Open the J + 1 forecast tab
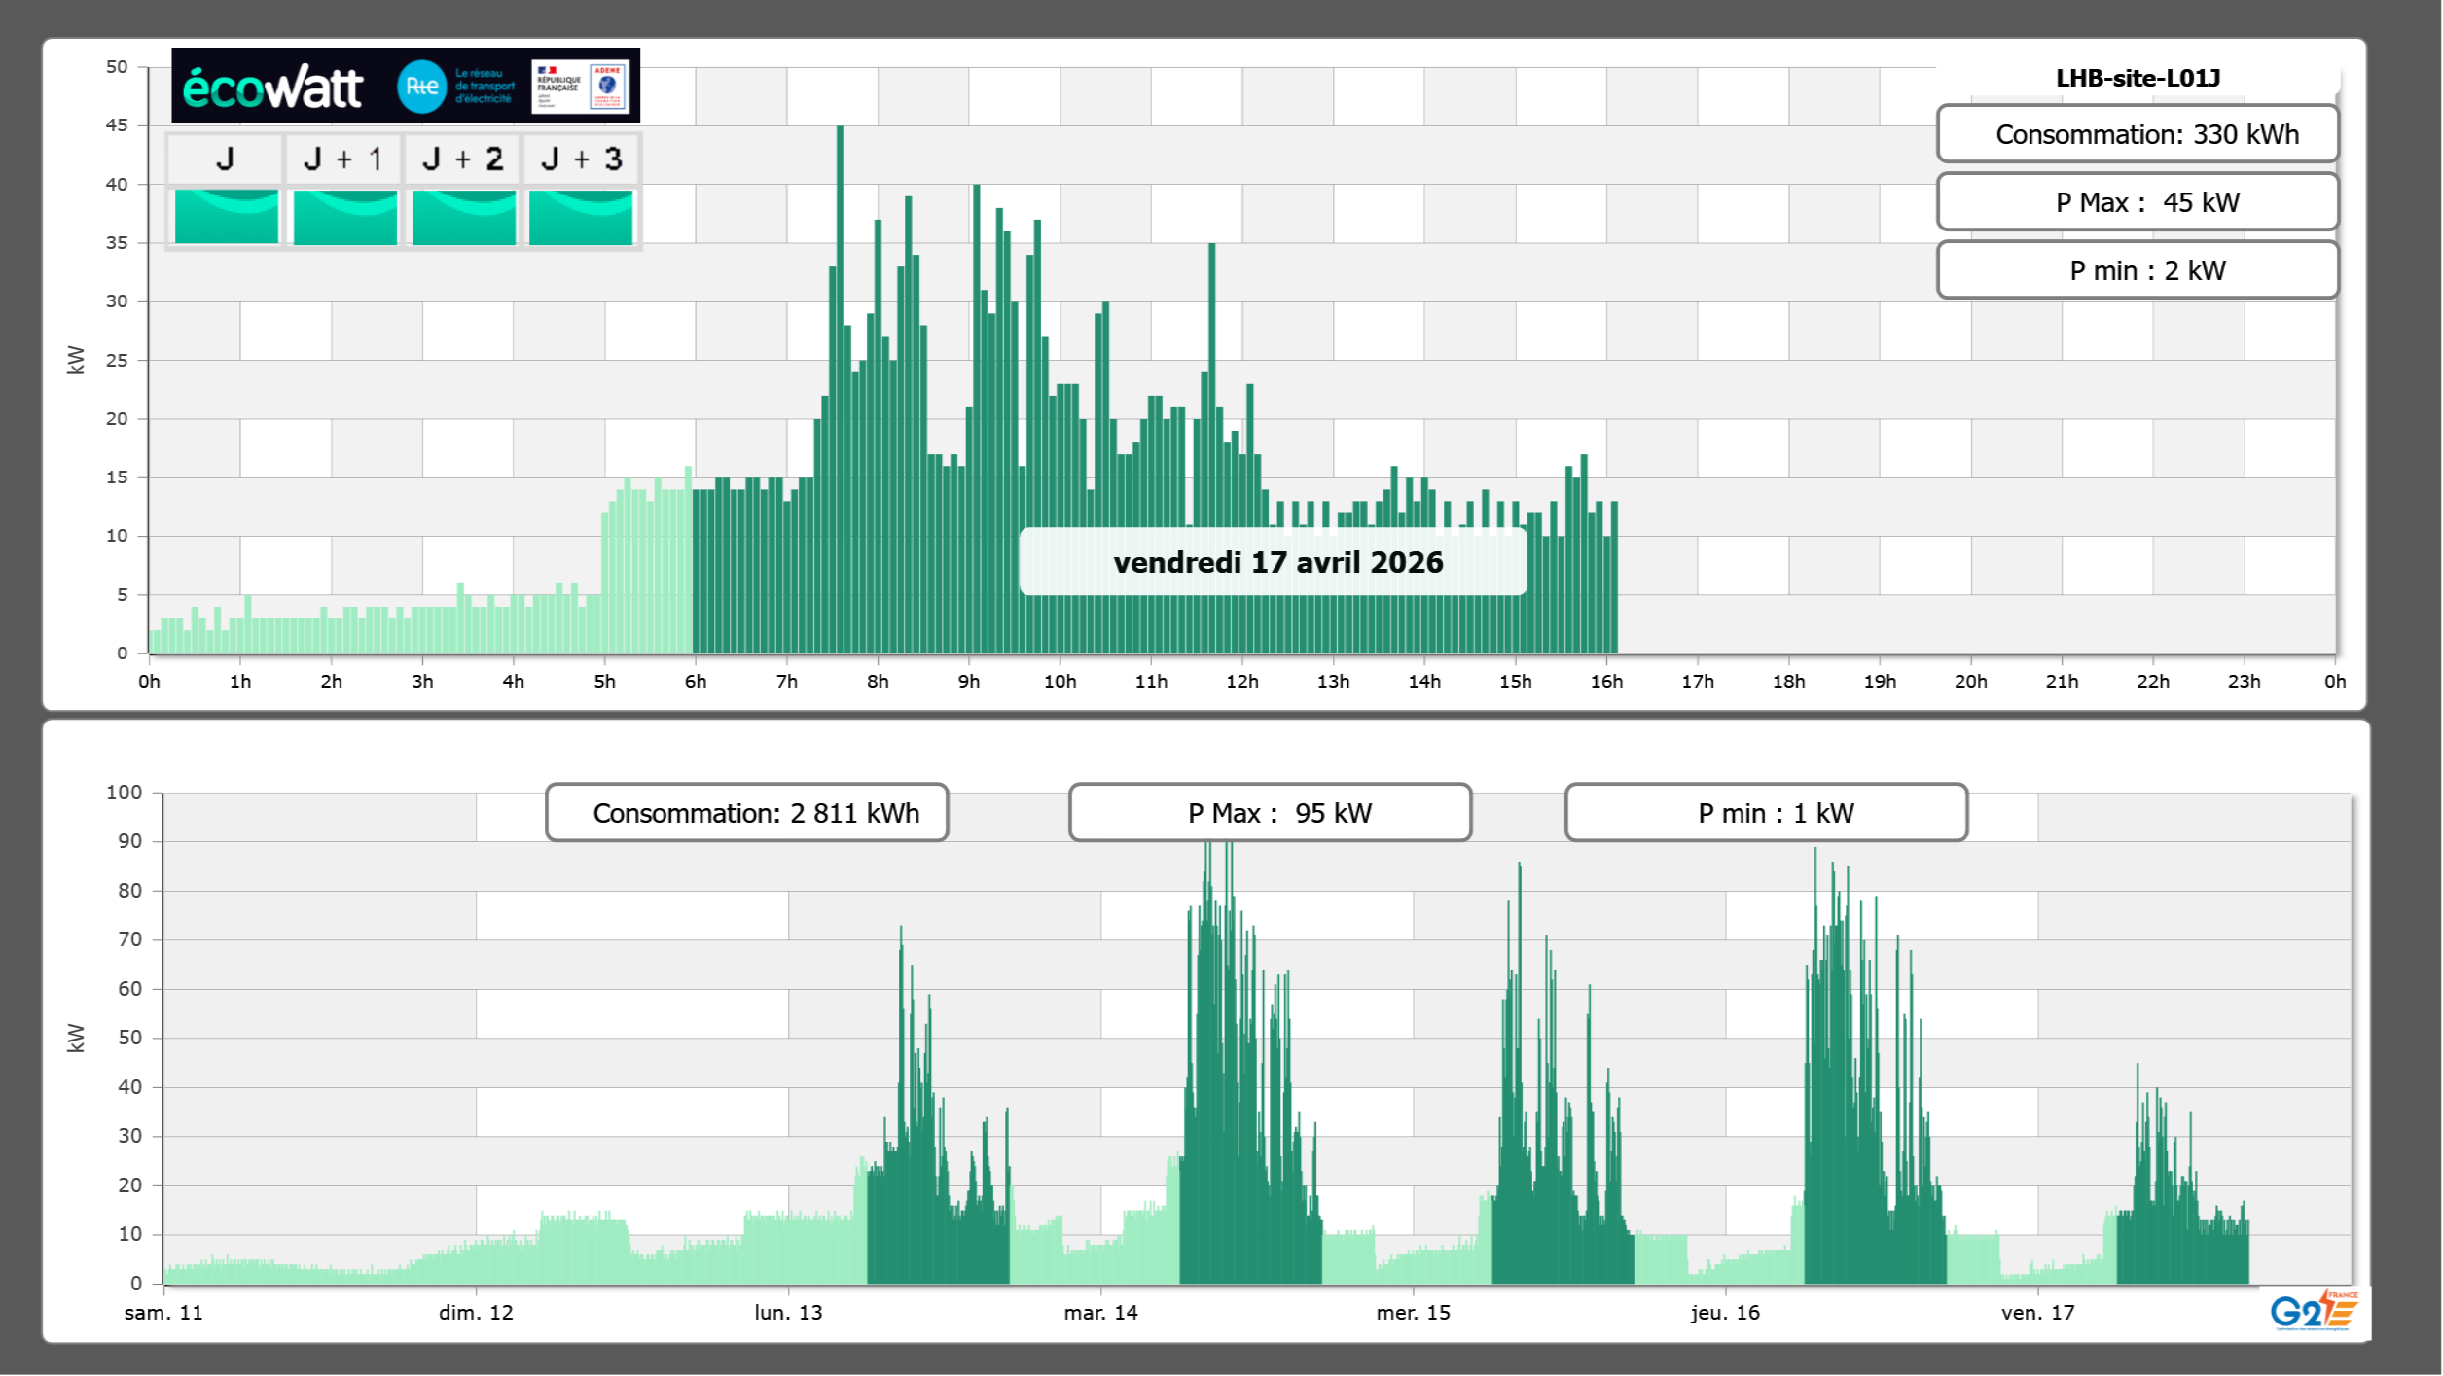Image resolution: width=2443 pixels, height=1376 pixels. (x=343, y=159)
